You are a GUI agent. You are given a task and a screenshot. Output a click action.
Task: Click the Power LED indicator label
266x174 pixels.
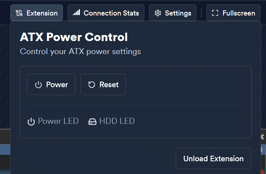tap(58, 121)
